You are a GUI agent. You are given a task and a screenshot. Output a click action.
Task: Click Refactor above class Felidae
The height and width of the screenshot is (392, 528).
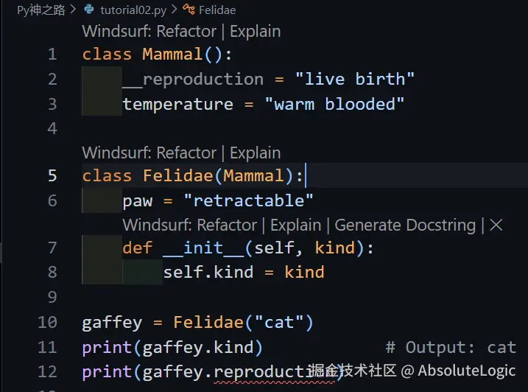tap(186, 153)
